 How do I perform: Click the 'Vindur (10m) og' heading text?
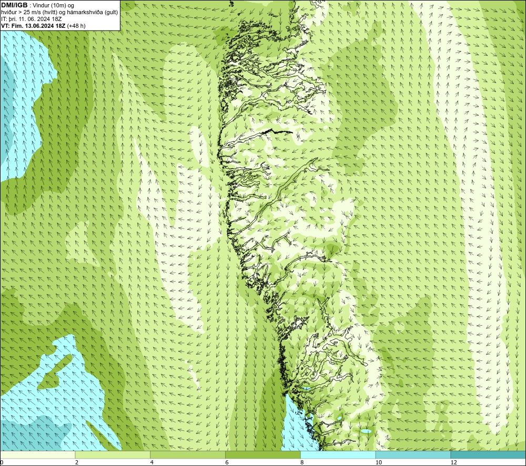pyautogui.click(x=54, y=5)
